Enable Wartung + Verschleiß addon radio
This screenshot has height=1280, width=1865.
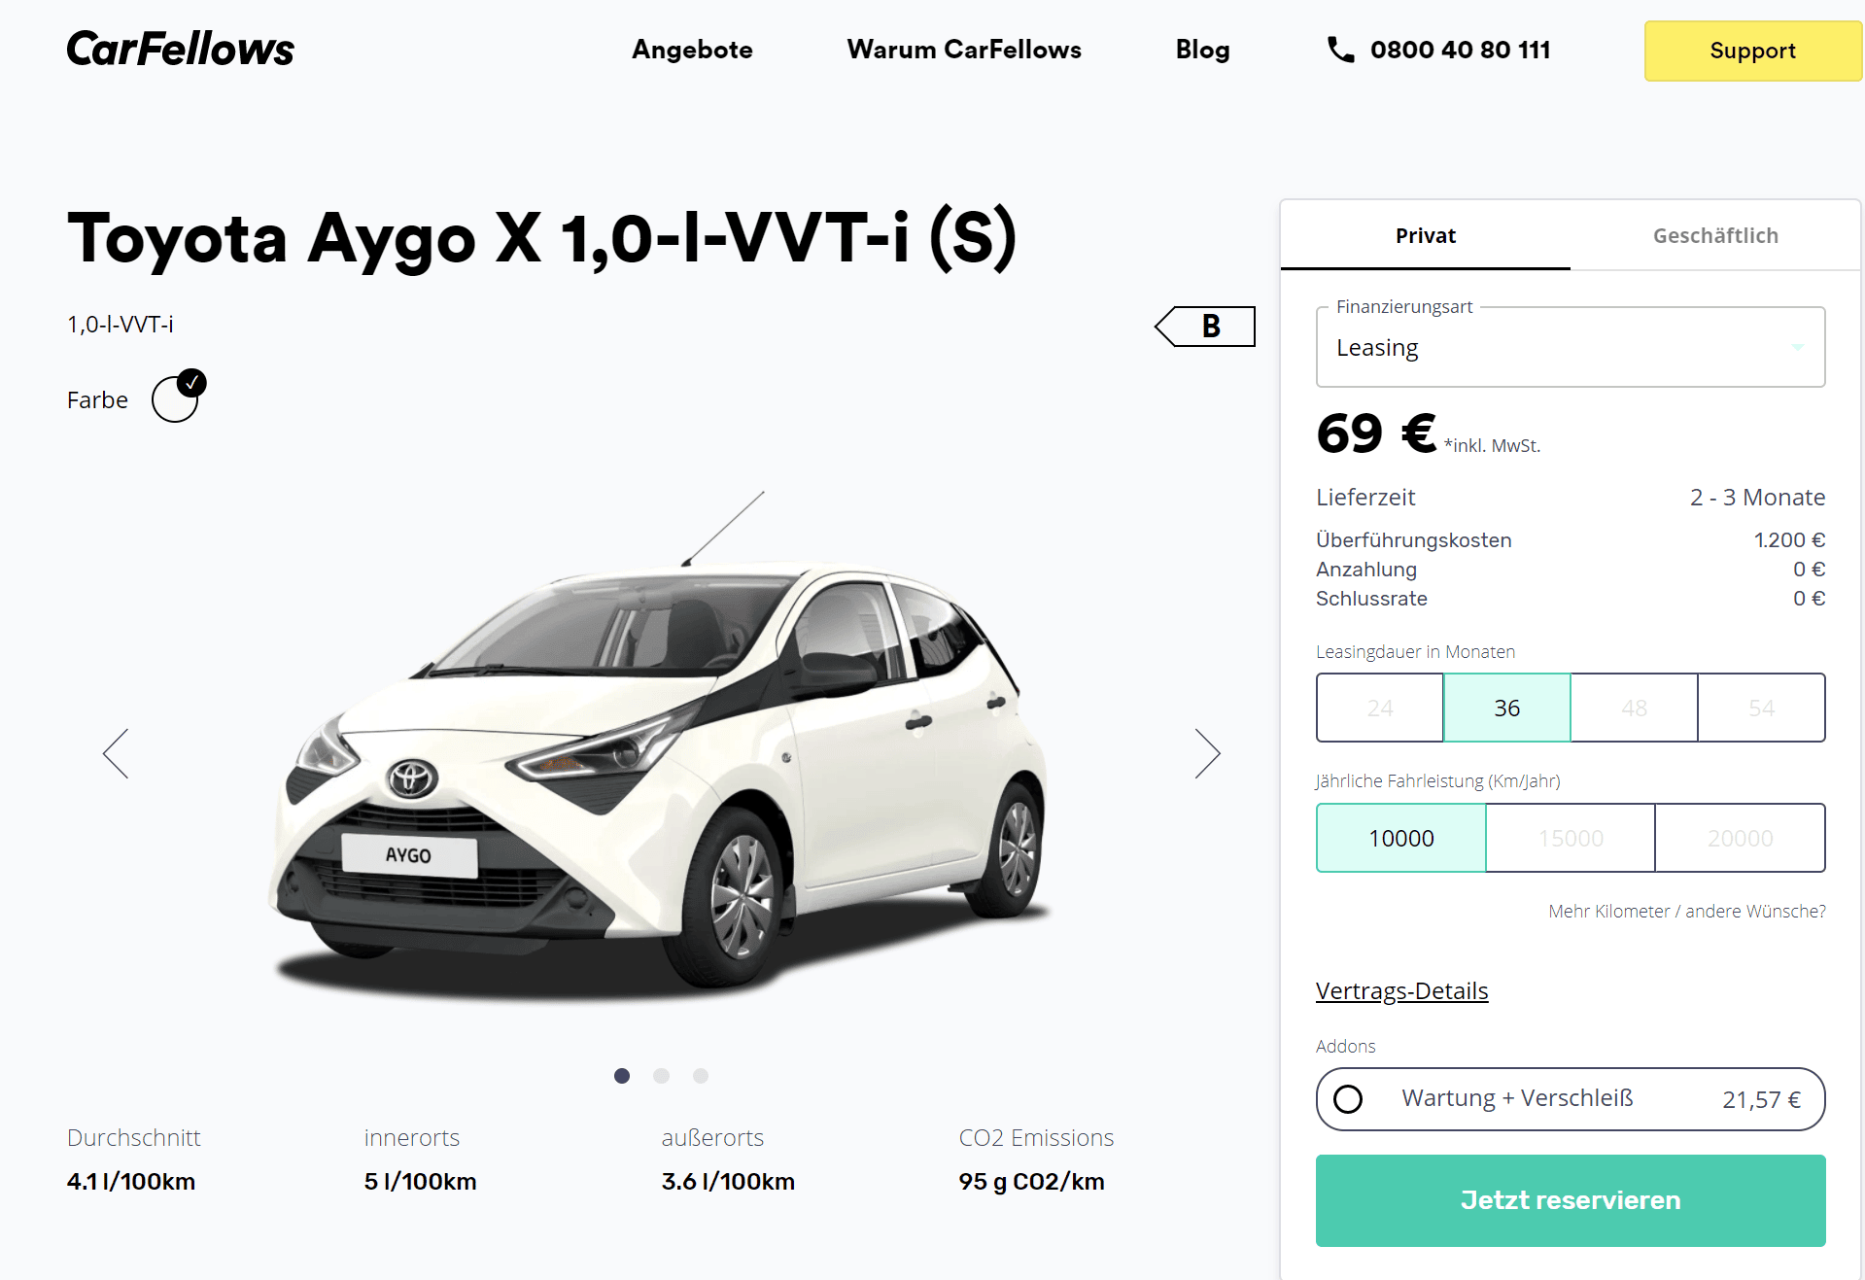1348,1099
